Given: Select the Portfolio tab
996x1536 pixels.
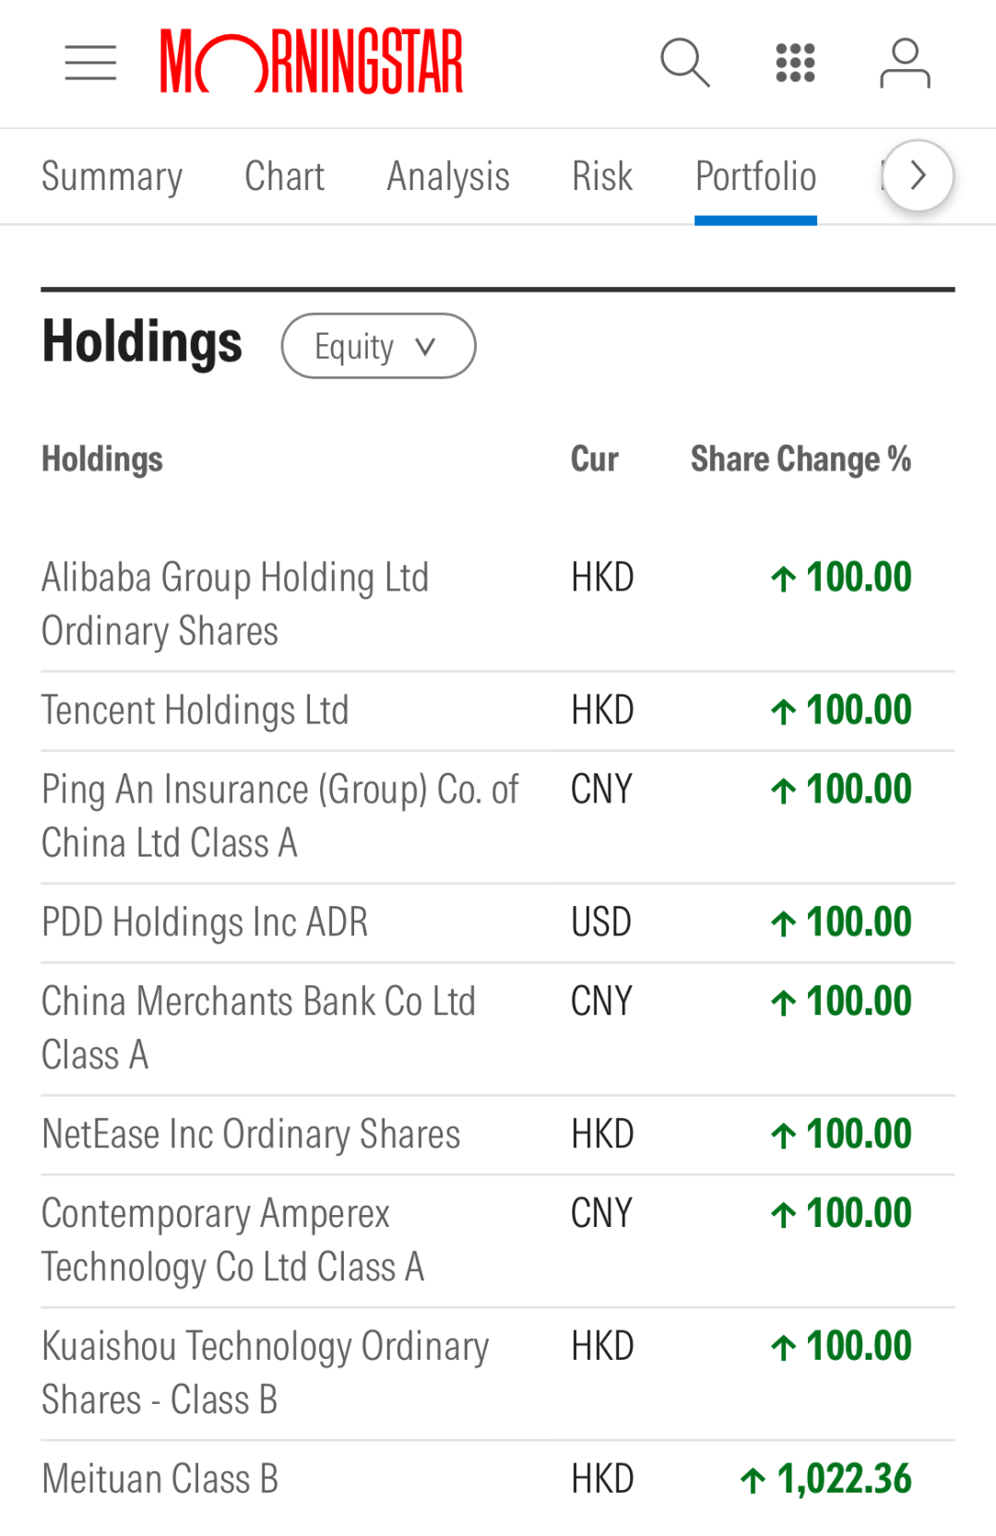Looking at the screenshot, I should (x=755, y=176).
